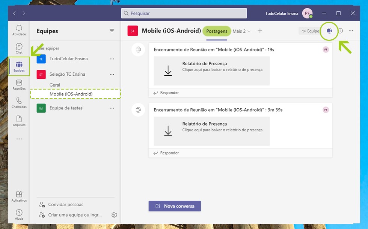Click Convidar pessoas link

point(65,205)
